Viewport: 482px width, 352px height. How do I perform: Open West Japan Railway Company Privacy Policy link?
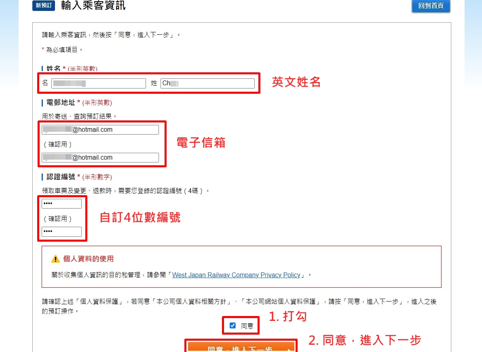(x=236, y=275)
